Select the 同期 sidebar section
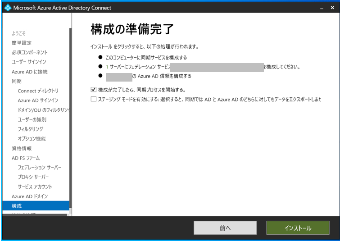 coord(17,81)
